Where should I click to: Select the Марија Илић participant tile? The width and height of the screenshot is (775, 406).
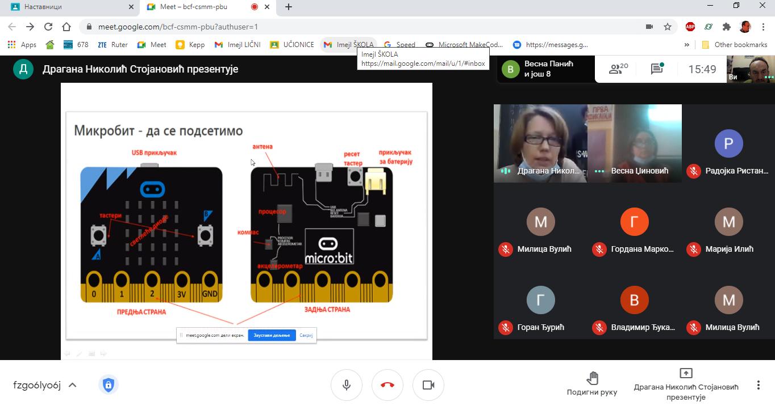728,221
